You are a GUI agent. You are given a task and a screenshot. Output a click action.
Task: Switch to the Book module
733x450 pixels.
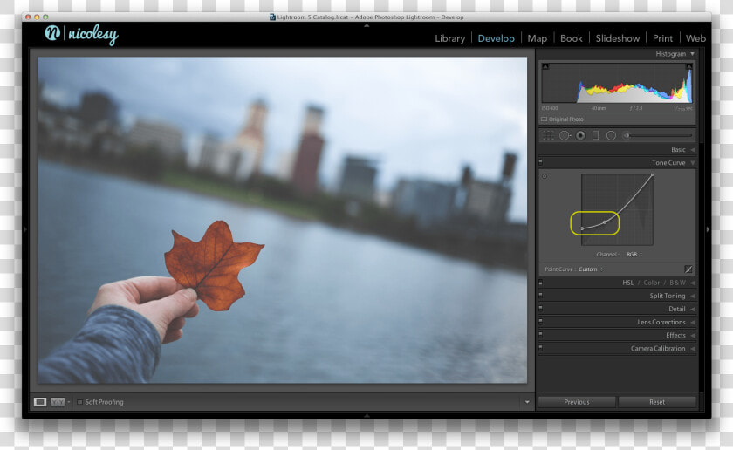572,38
